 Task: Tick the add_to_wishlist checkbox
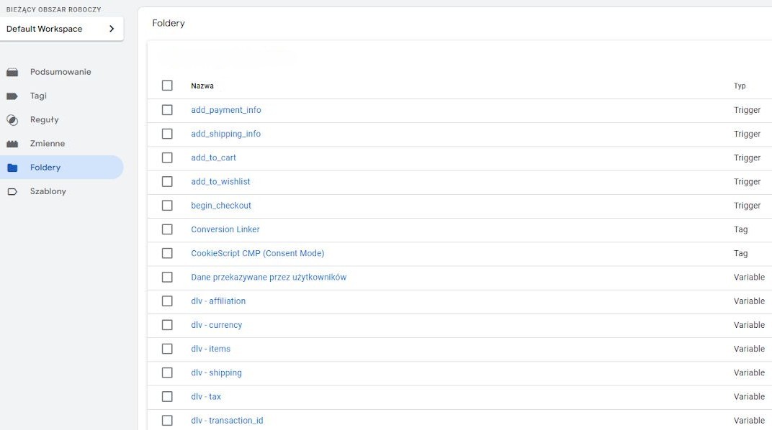167,181
